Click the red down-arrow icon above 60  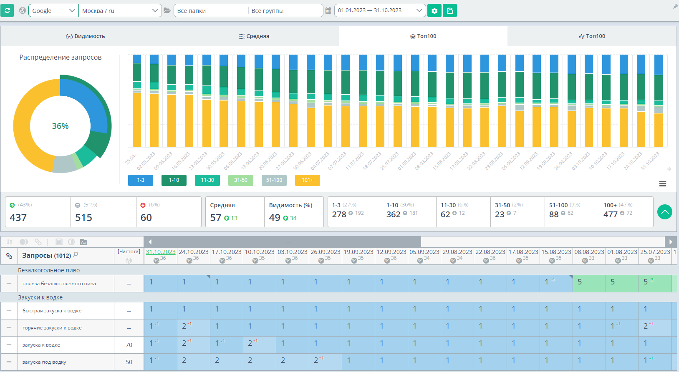[x=143, y=205]
